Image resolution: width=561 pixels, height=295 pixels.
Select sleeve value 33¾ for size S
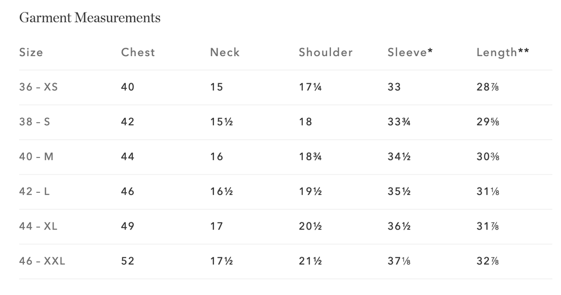point(399,122)
